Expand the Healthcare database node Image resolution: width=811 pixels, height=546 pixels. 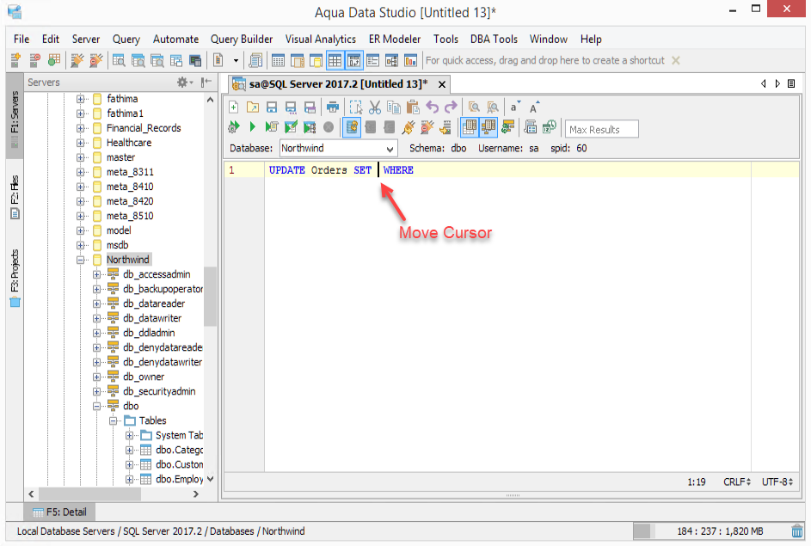coord(80,143)
